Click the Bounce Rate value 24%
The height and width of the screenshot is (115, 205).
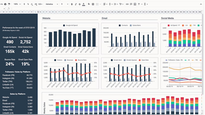pyautogui.click(x=10, y=64)
